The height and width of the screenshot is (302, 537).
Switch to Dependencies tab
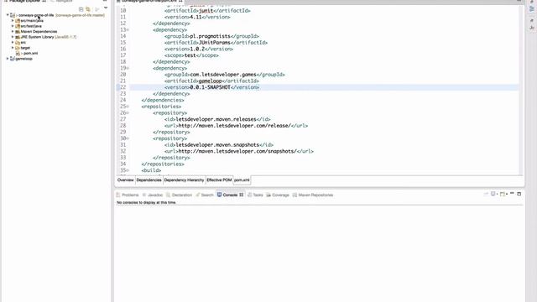(x=149, y=180)
